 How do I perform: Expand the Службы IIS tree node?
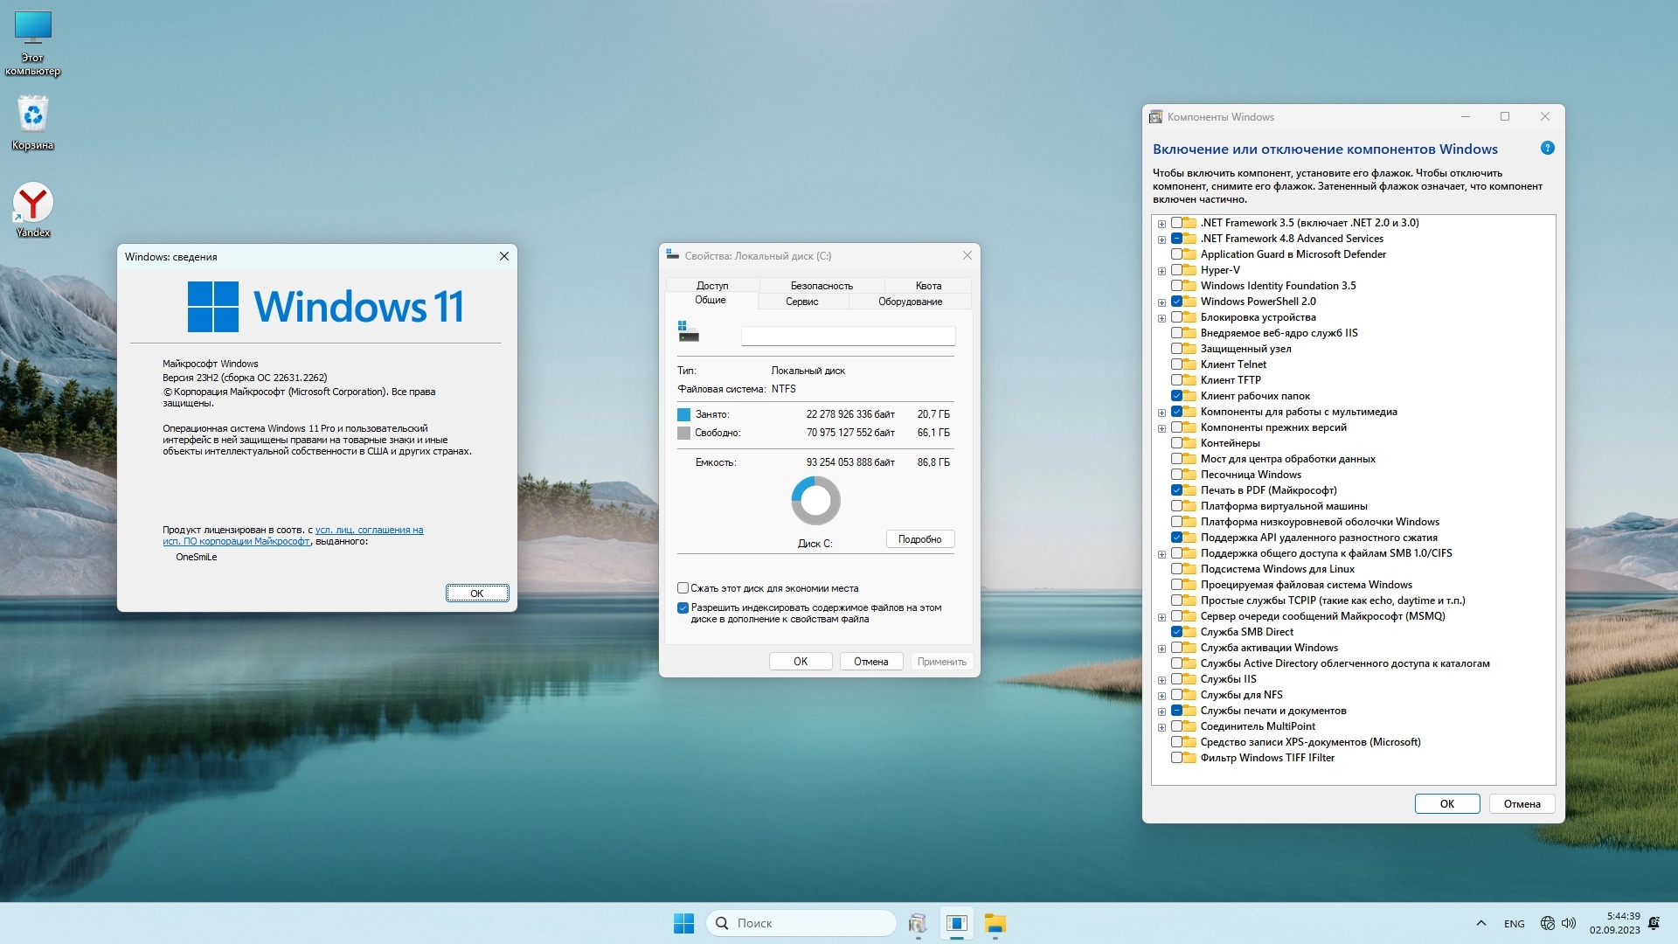[x=1161, y=680]
